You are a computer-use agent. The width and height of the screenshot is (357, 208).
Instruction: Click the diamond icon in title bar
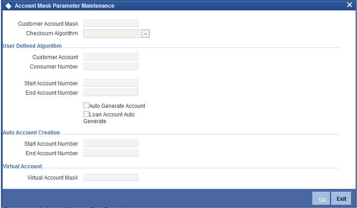(x=9, y=6)
